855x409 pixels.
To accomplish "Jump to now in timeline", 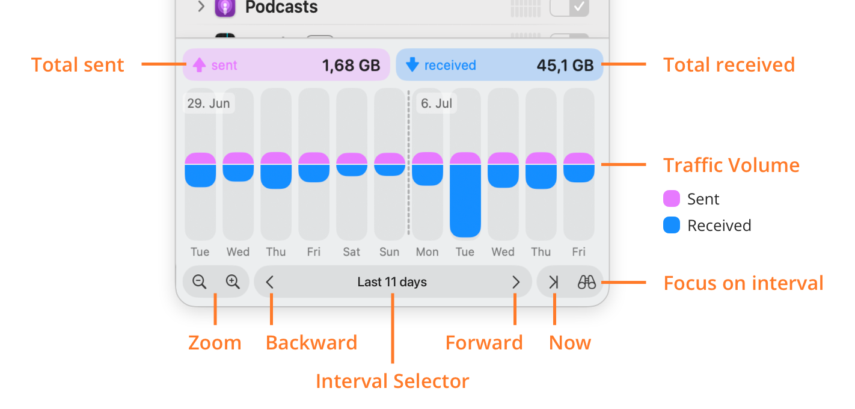I will point(554,282).
